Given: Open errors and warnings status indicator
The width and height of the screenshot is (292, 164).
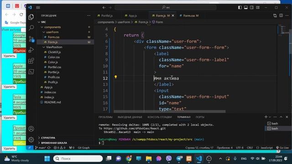Looking at the screenshot, I should coord(59,148).
